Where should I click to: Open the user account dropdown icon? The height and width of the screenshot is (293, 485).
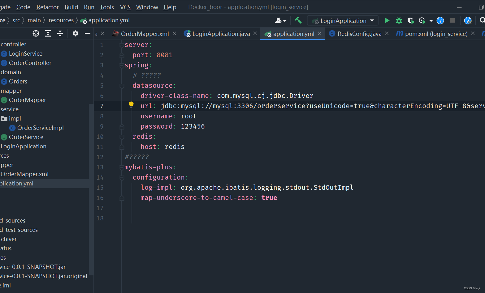coord(280,21)
